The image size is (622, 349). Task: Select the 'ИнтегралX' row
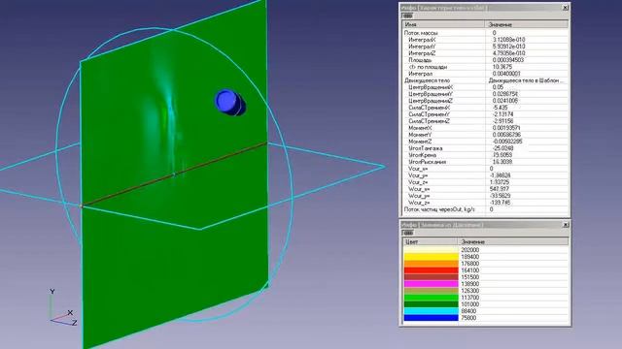485,40
